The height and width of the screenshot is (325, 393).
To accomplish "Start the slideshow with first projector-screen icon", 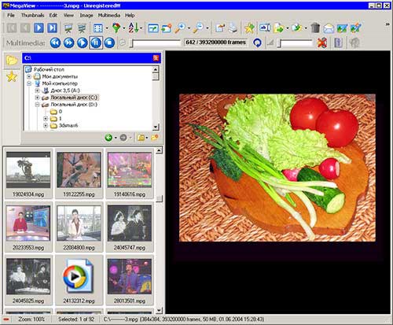I will (68, 28).
